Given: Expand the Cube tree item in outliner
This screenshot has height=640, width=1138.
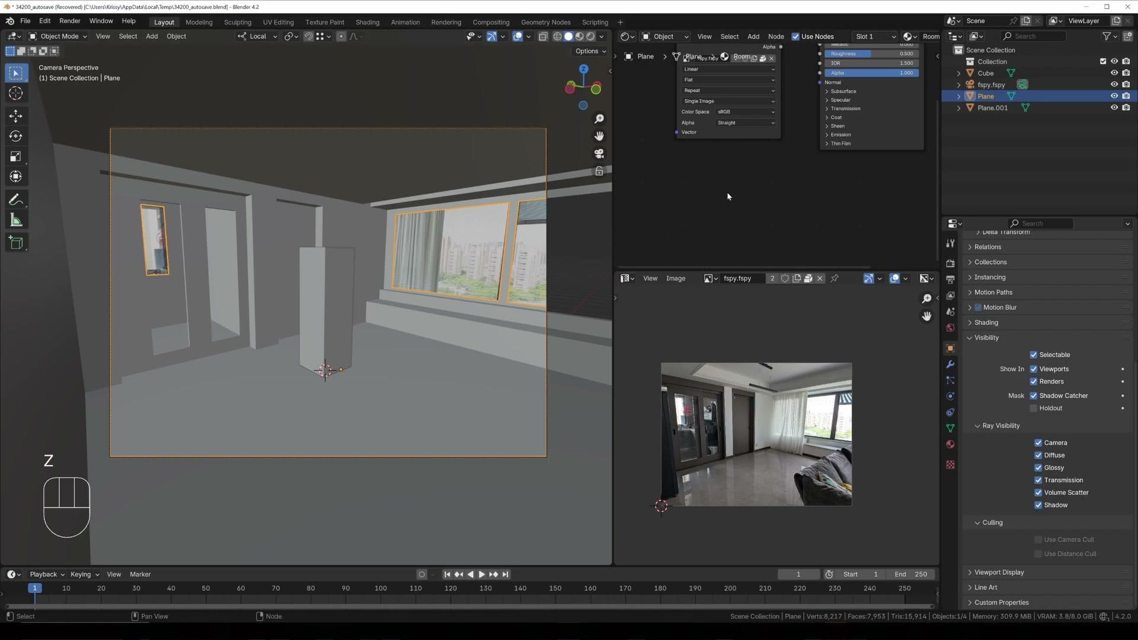Looking at the screenshot, I should [x=958, y=73].
